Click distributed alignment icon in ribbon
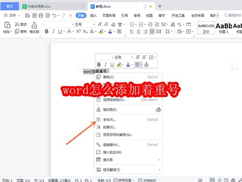Image resolution: width=242 pixels, height=182 pixels. point(159,31)
